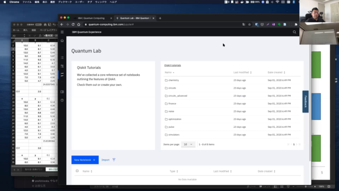The image size is (339, 191).
Task: Open the Chrome menu in macOS menu bar
Action: tap(14, 2)
